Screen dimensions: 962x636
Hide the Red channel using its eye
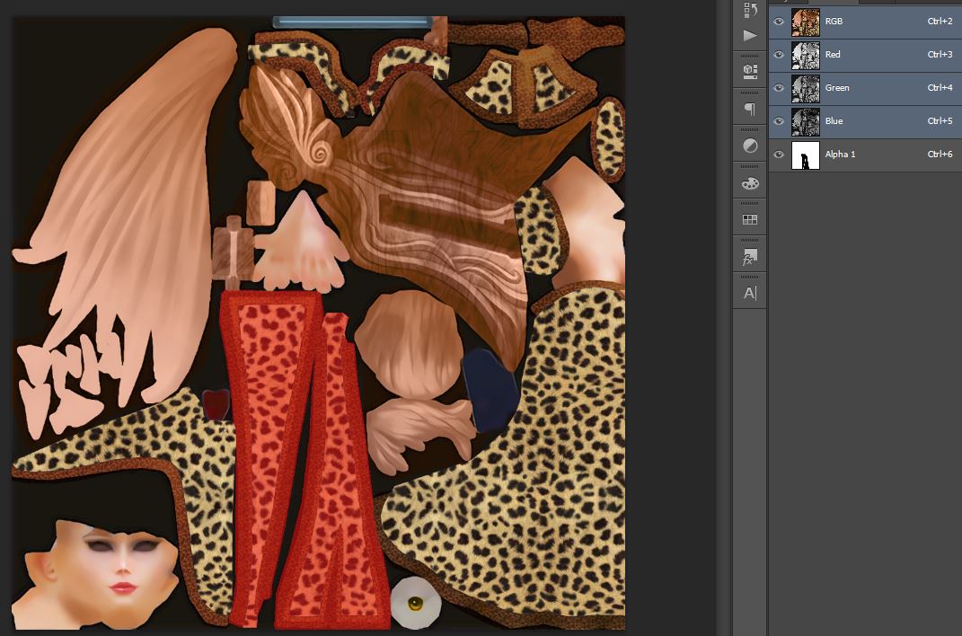pyautogui.click(x=779, y=55)
